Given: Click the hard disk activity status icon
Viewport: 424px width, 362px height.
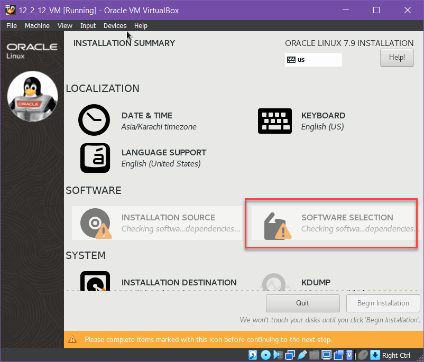Looking at the screenshot, I should pos(253,355).
